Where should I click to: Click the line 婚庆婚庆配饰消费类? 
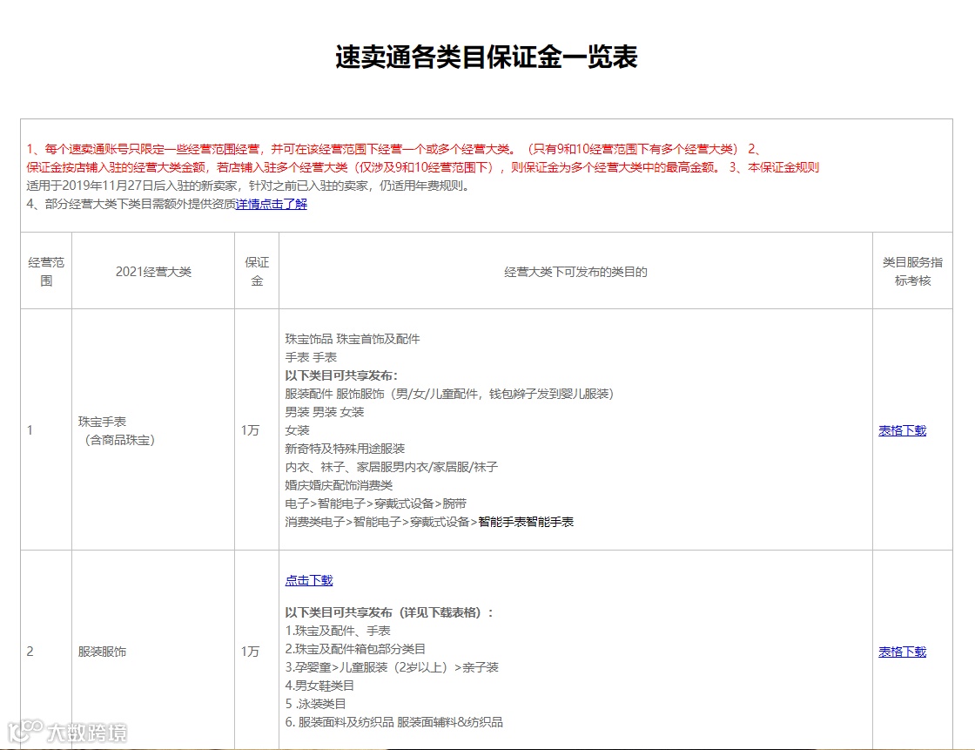[x=339, y=485]
